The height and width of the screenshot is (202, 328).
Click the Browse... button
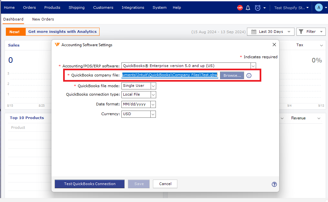click(232, 75)
